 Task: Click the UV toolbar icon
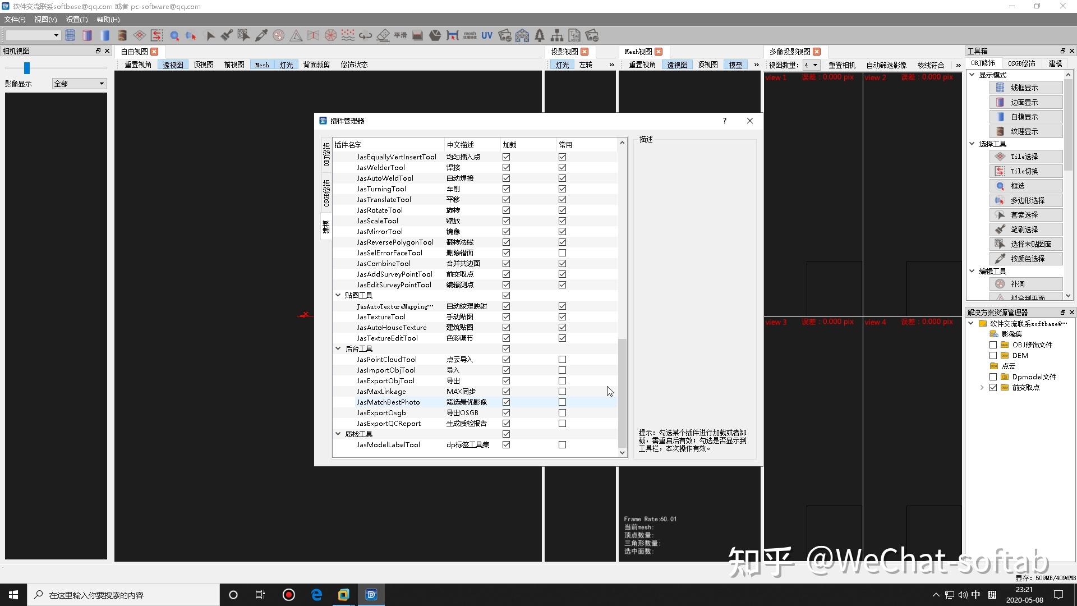tap(487, 35)
